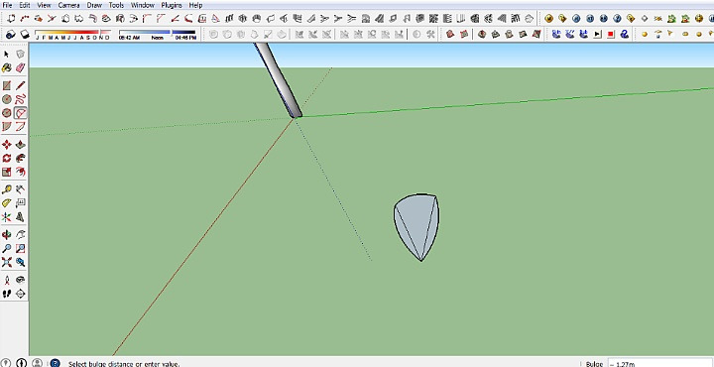714x367 pixels.
Task: Adjust the shadow month date slider
Action: [72, 33]
